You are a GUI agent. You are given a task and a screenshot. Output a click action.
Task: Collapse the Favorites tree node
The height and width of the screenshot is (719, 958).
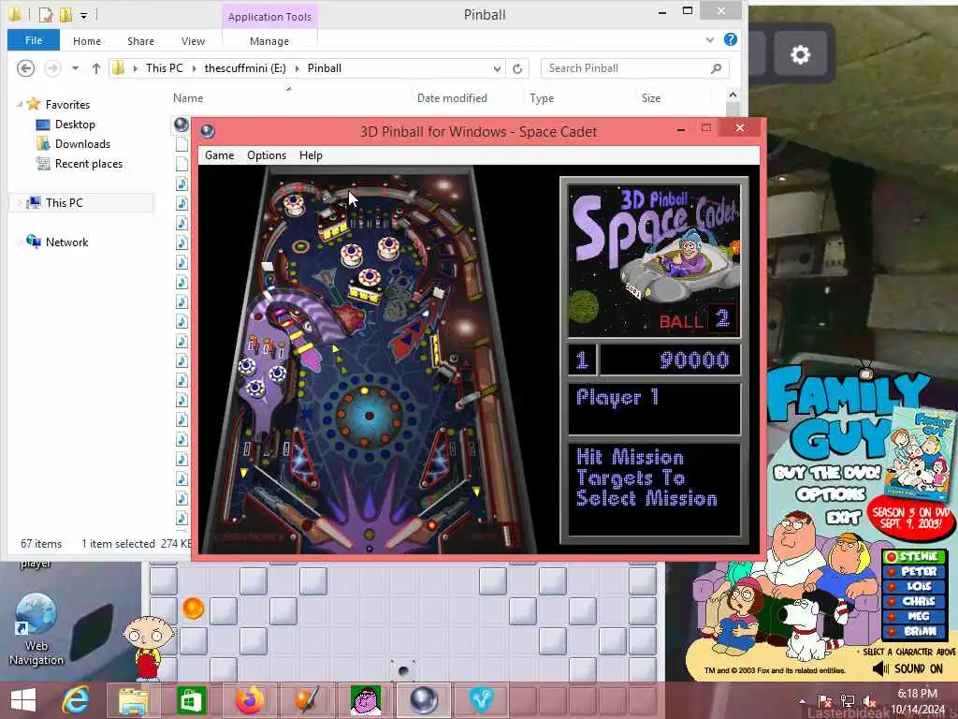(20, 105)
